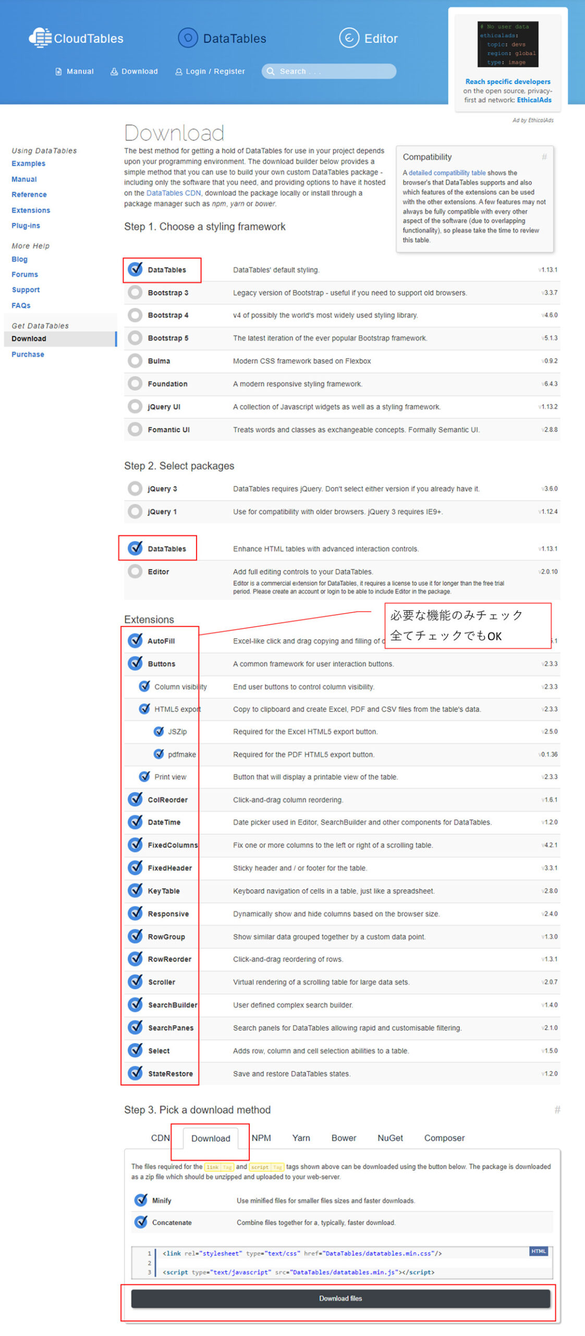The height and width of the screenshot is (1336, 585).
Task: Select the Fomantic UI styling option
Action: pyautogui.click(x=135, y=430)
